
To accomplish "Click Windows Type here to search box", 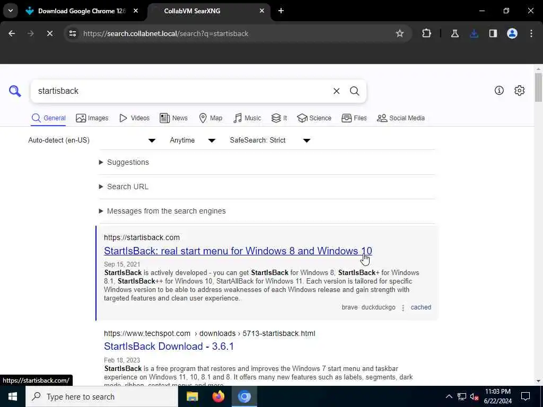I will click(x=102, y=396).
